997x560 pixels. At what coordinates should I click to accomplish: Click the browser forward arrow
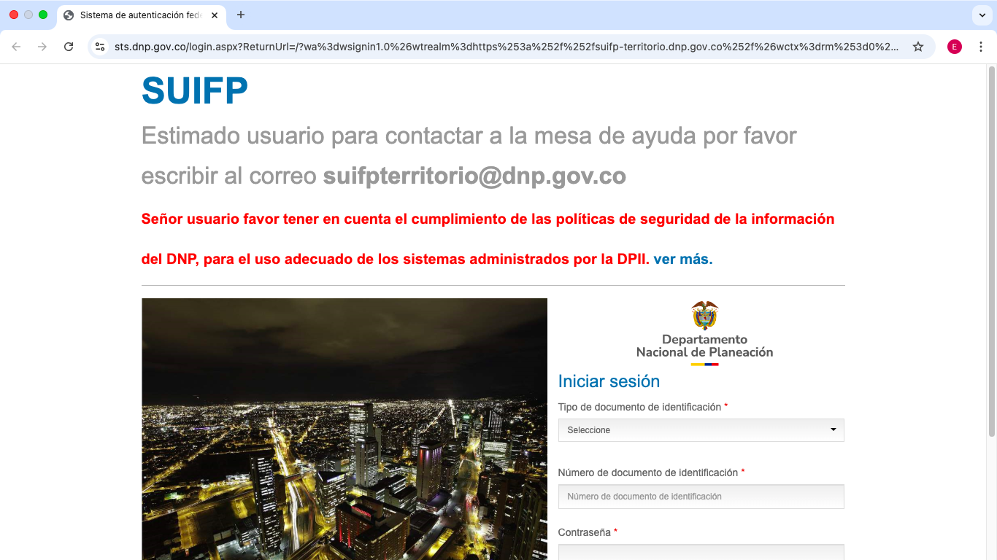pyautogui.click(x=42, y=47)
